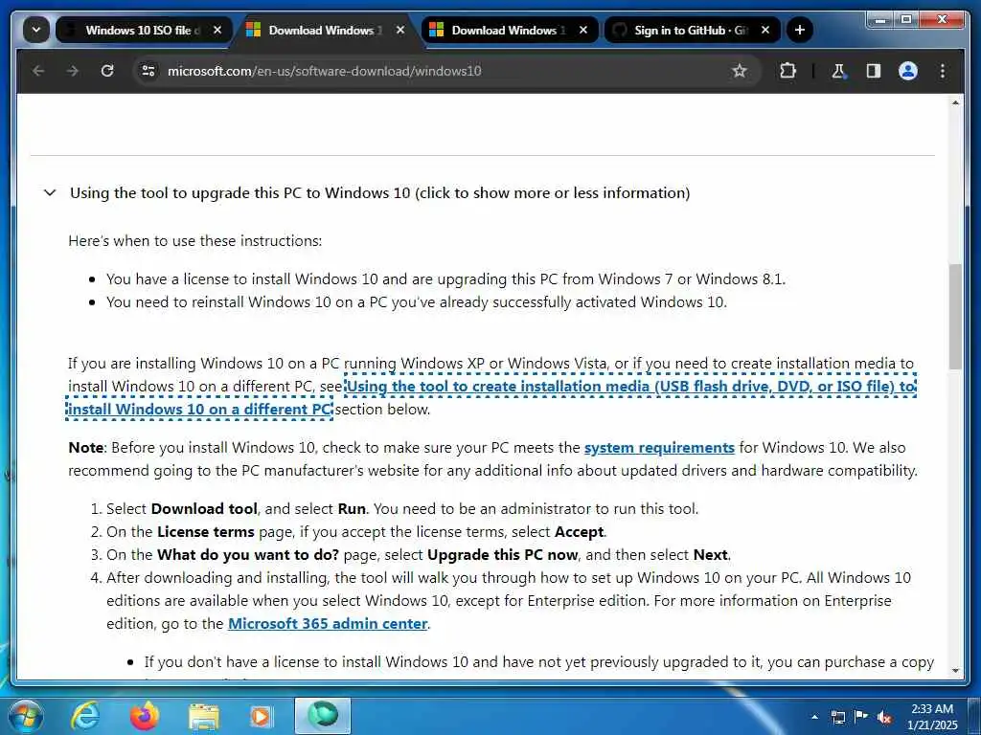Go back to the previous page
The width and height of the screenshot is (981, 735).
[38, 71]
